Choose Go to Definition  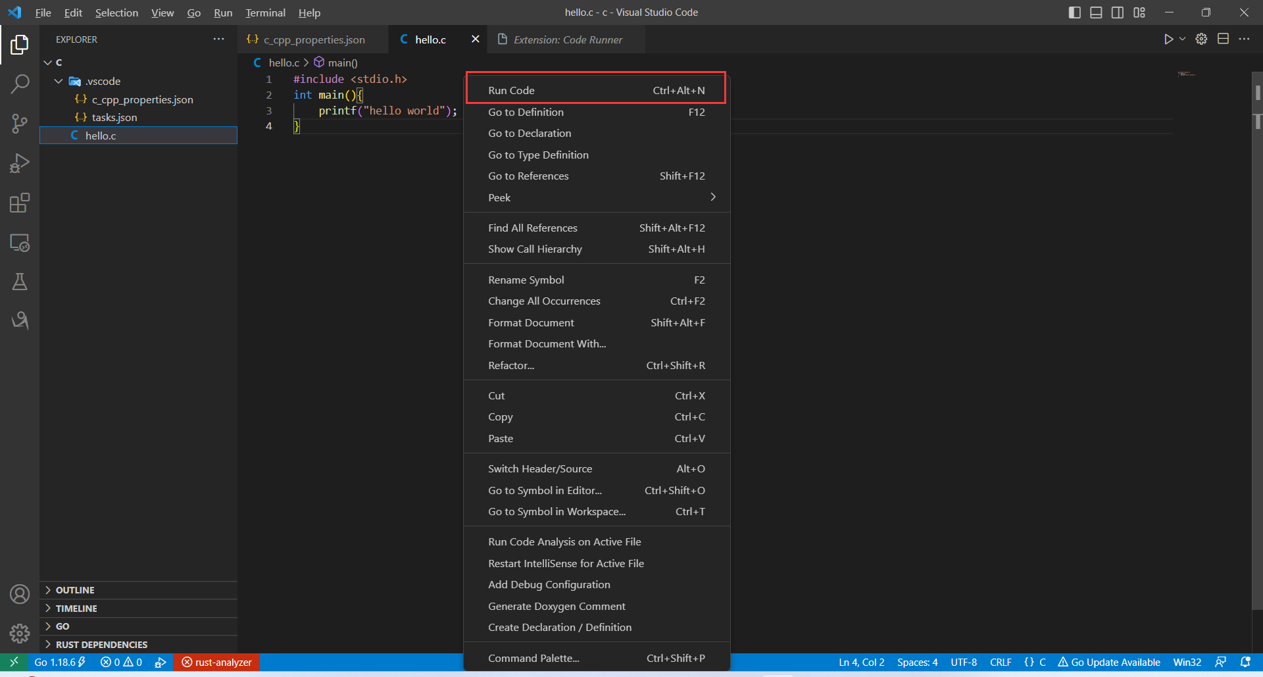pos(597,112)
